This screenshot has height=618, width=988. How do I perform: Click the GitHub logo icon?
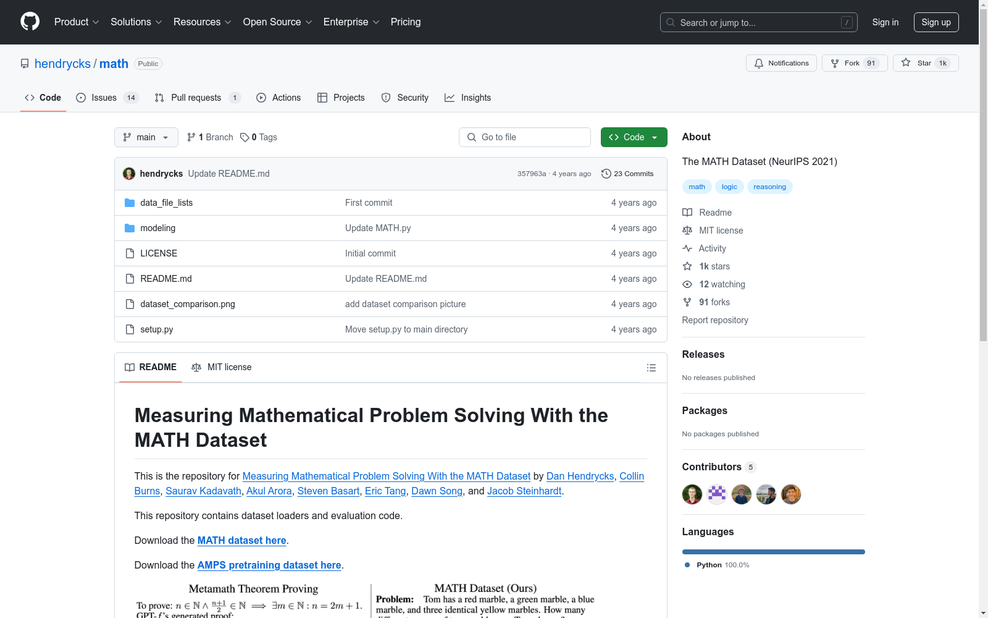click(30, 22)
